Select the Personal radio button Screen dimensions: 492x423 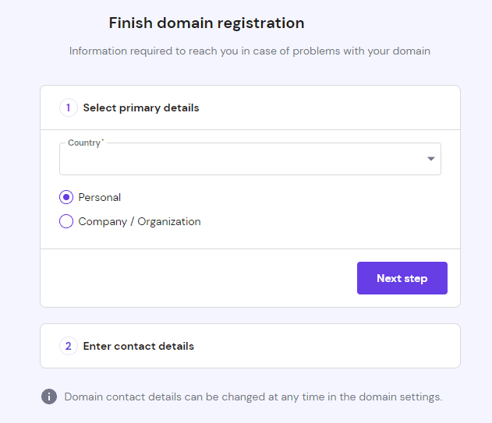pos(66,197)
